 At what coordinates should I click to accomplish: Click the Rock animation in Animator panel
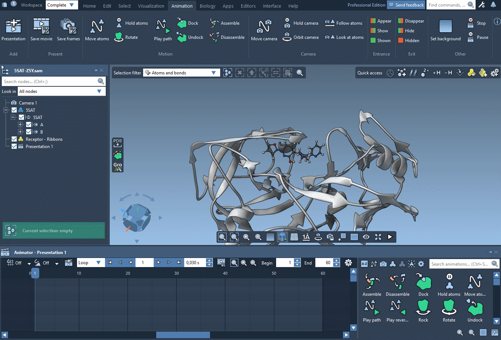click(x=423, y=310)
